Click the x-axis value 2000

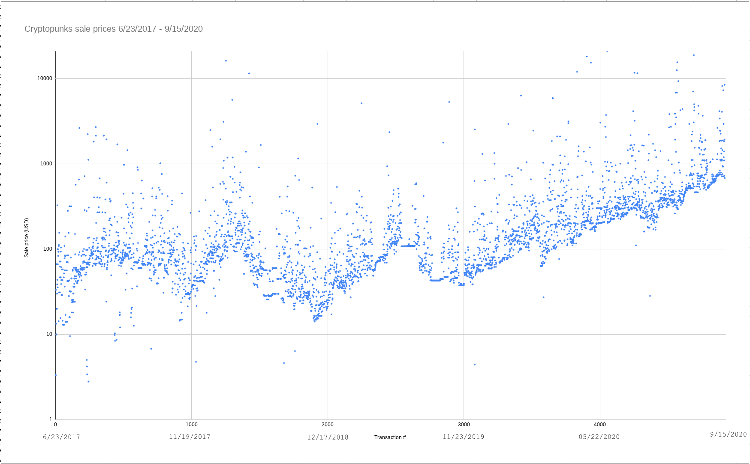[x=328, y=425]
